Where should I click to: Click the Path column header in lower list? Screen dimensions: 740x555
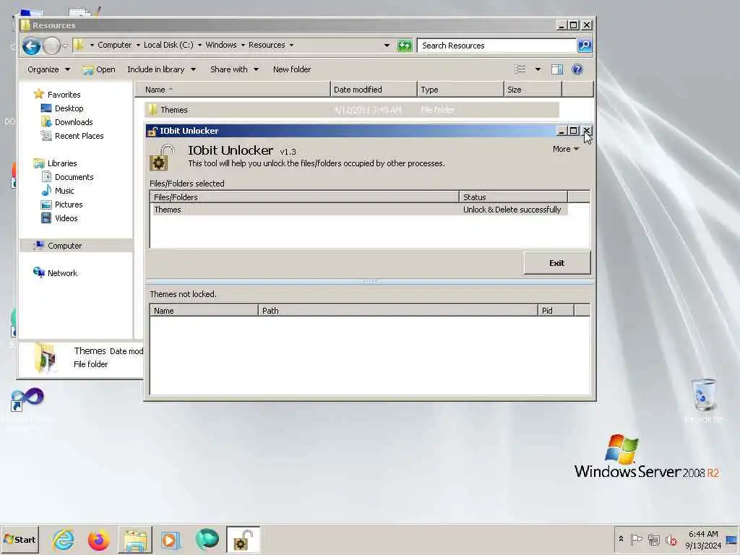click(398, 311)
